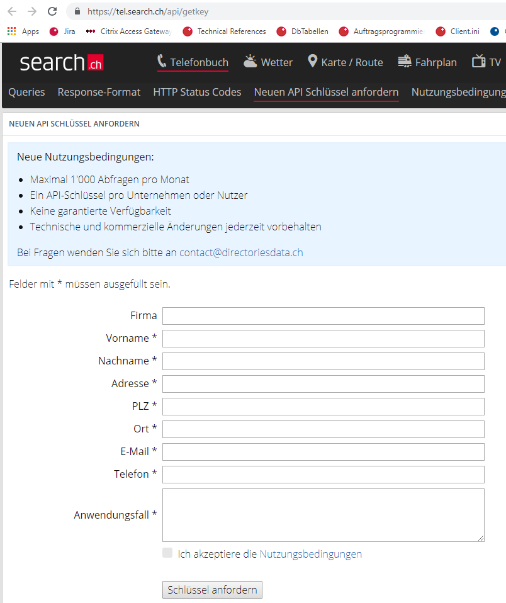This screenshot has height=603, width=506.
Task: Click the Anwendungsfall text area
Action: (323, 516)
